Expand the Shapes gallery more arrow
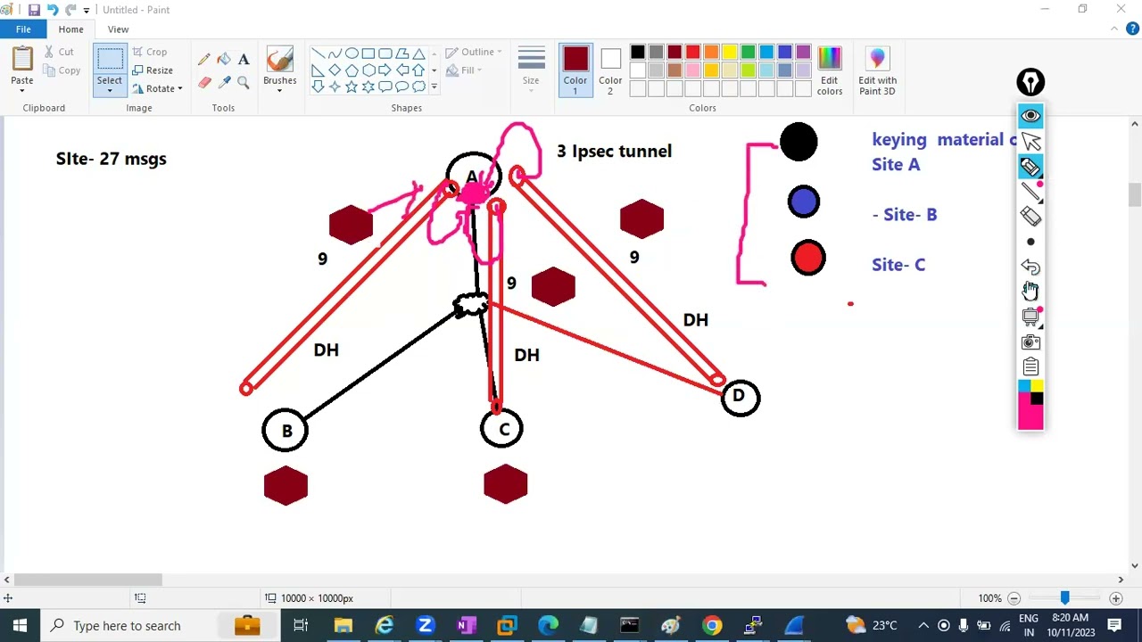This screenshot has height=642, width=1142. point(434,86)
